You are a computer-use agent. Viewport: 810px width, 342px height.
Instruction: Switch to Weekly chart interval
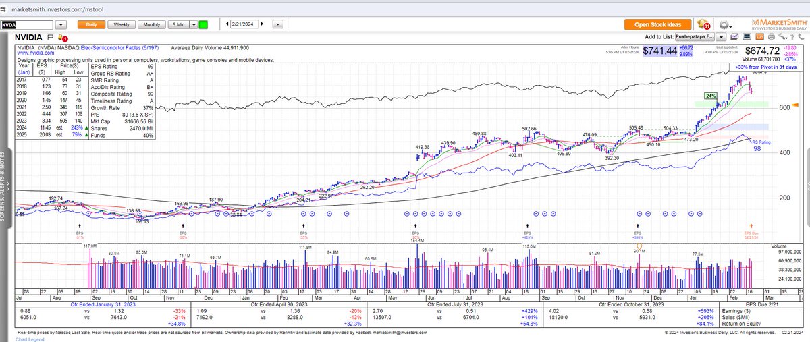122,24
